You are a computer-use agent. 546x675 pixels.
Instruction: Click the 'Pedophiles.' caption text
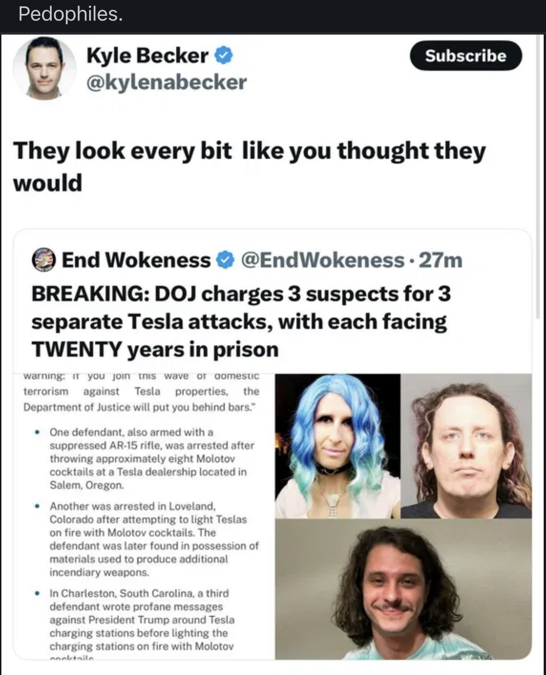(70, 14)
